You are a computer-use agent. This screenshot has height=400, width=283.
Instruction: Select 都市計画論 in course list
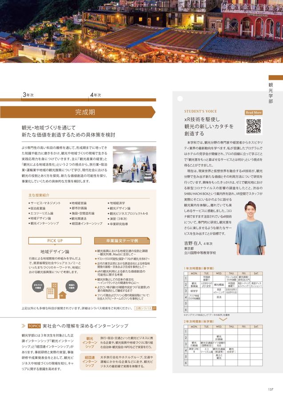point(78,208)
